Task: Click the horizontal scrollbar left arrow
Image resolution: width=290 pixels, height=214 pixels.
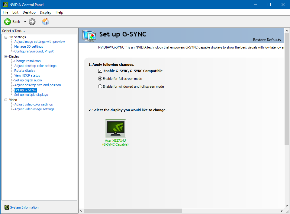Action: coord(81,211)
